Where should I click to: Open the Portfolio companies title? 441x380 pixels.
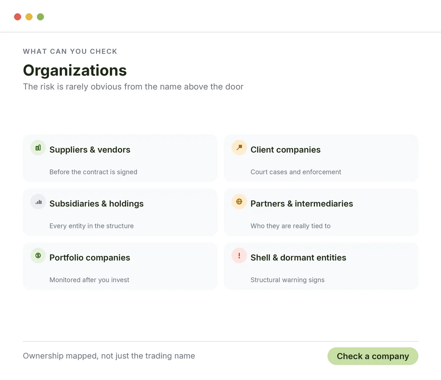click(90, 258)
